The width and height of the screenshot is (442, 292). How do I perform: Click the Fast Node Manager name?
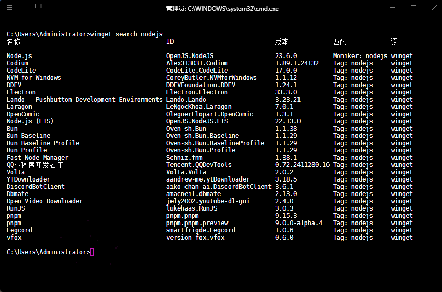point(37,158)
